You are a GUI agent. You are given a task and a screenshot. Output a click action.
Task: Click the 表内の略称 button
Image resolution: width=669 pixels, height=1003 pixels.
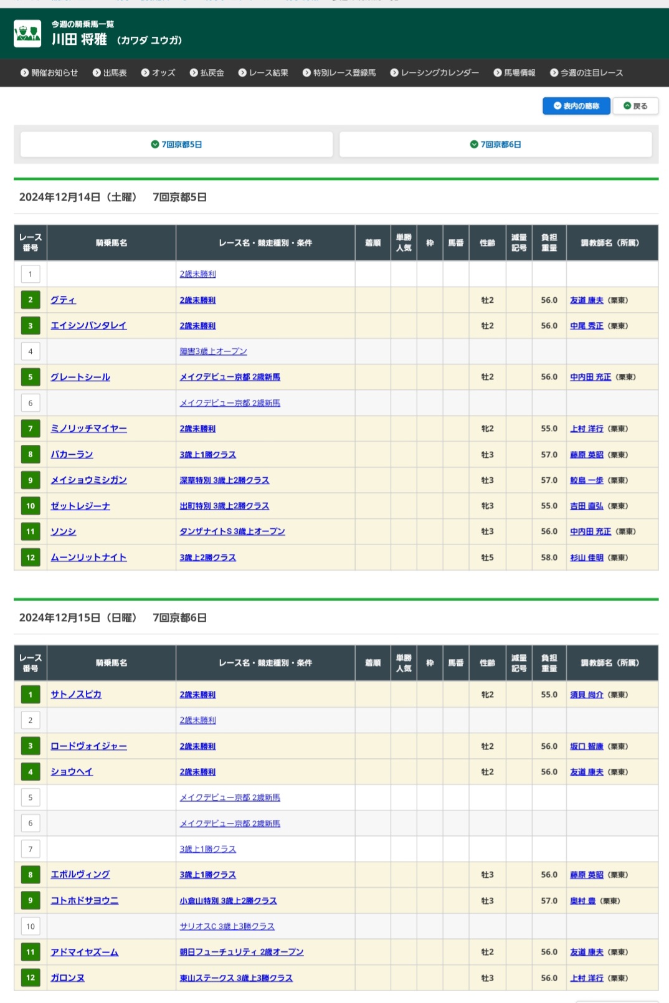(x=576, y=106)
